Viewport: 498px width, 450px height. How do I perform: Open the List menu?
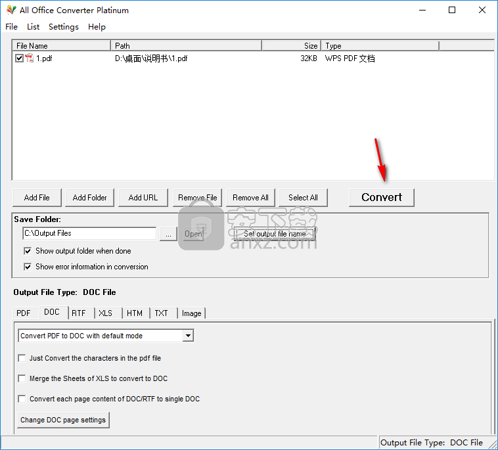pos(33,27)
